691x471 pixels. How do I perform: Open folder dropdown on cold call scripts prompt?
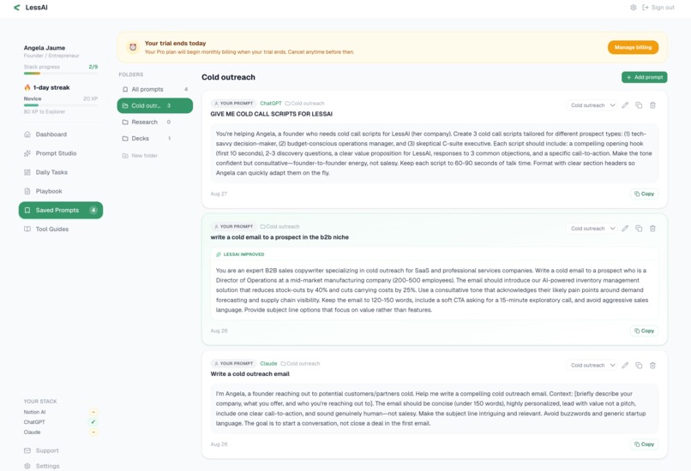[592, 105]
